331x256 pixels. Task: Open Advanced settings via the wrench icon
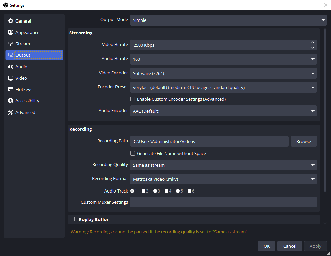[x=11, y=112]
